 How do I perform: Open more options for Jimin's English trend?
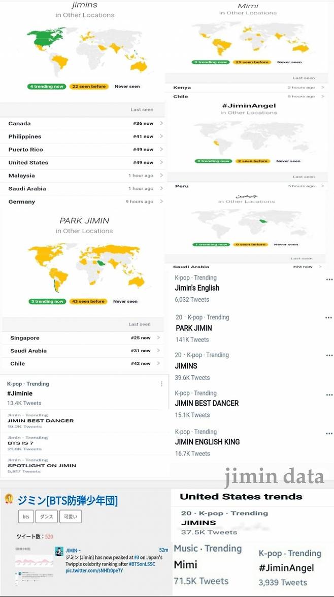pos(329,279)
